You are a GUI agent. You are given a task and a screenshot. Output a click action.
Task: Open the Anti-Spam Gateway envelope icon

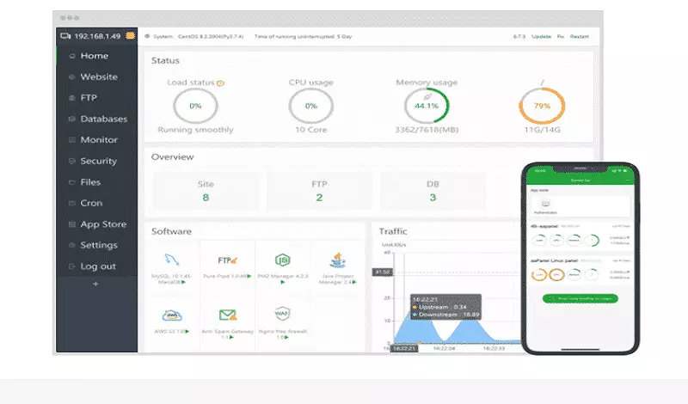tap(227, 315)
